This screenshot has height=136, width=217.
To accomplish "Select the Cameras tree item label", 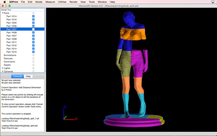I will point(8,71).
